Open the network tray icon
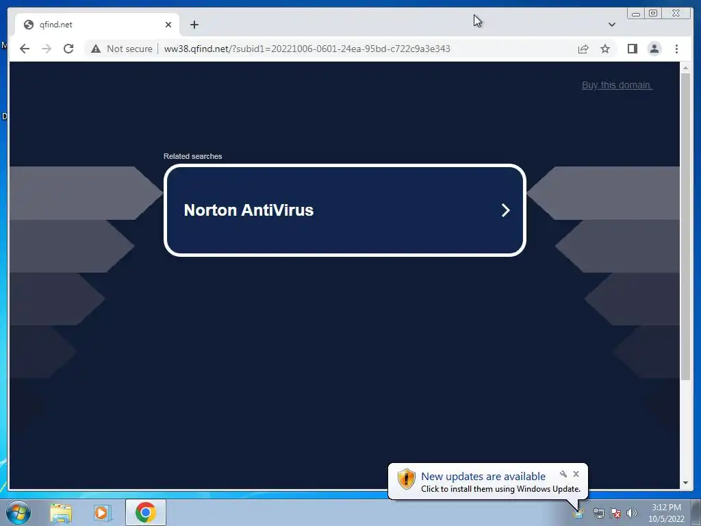 (x=598, y=513)
